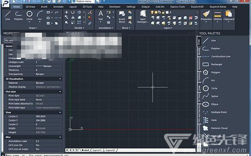The image size is (251, 156).
Task: Edit the Linetype scale field
Action: pos(48,62)
